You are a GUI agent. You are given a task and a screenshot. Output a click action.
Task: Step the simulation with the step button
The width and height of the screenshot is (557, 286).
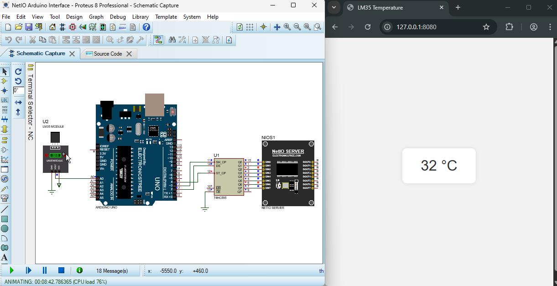click(28, 270)
